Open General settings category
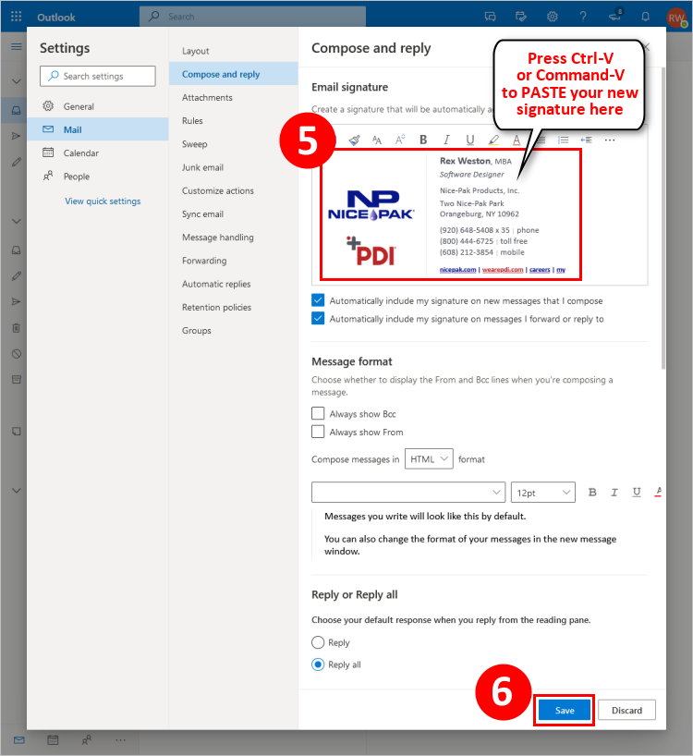Image resolution: width=693 pixels, height=756 pixels. 98,106
